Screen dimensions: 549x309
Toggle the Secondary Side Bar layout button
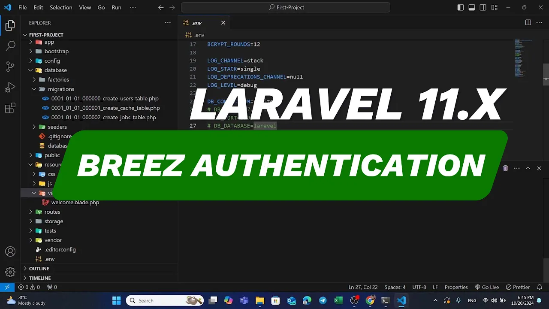coord(483,7)
